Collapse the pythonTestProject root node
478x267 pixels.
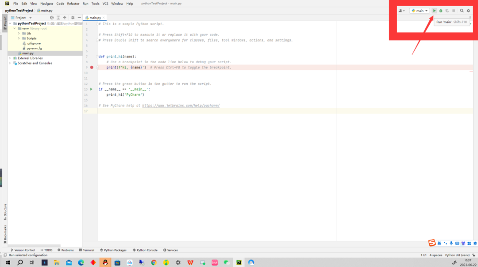(10, 23)
